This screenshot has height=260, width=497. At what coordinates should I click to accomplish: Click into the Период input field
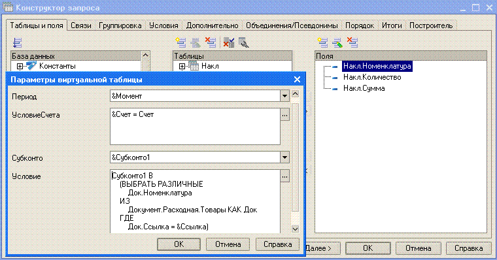point(196,96)
